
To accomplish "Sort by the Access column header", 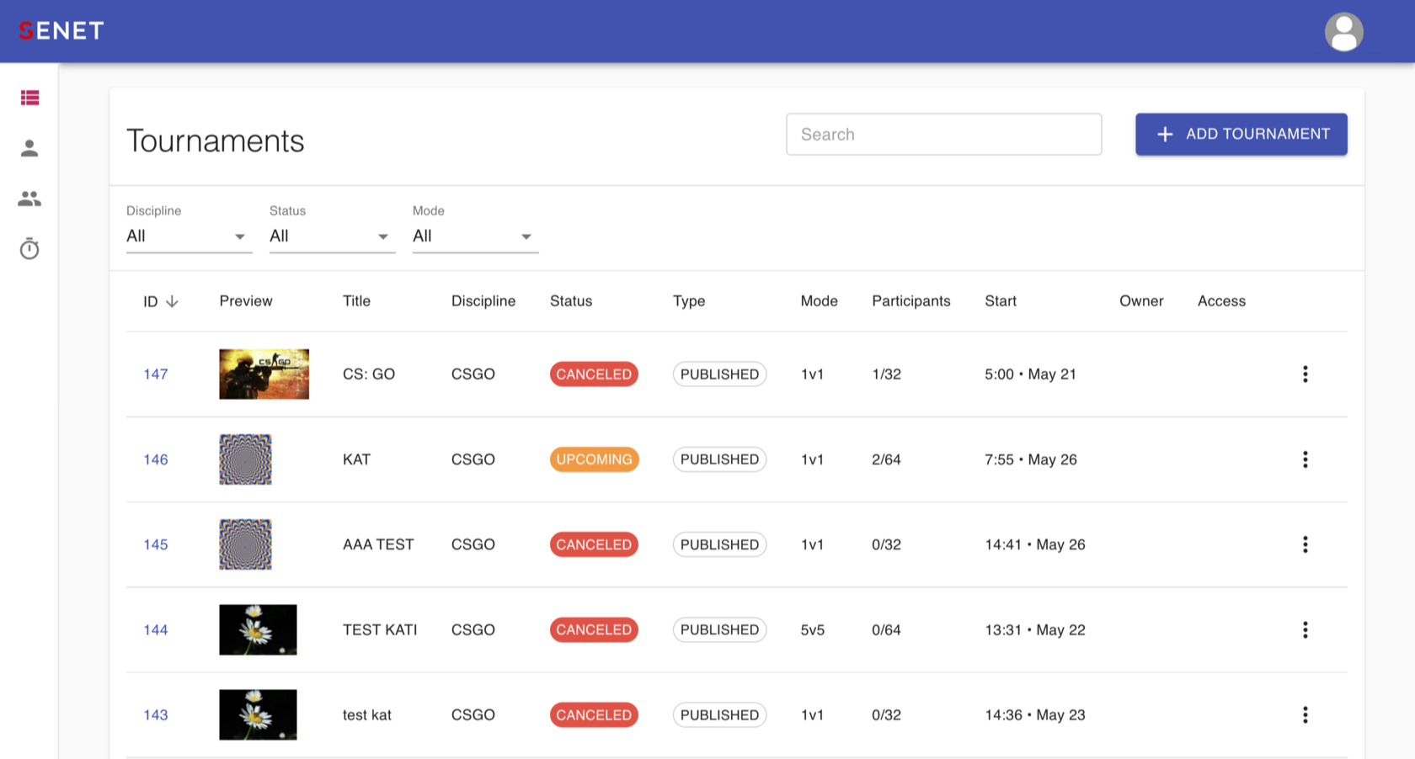I will pyautogui.click(x=1221, y=301).
